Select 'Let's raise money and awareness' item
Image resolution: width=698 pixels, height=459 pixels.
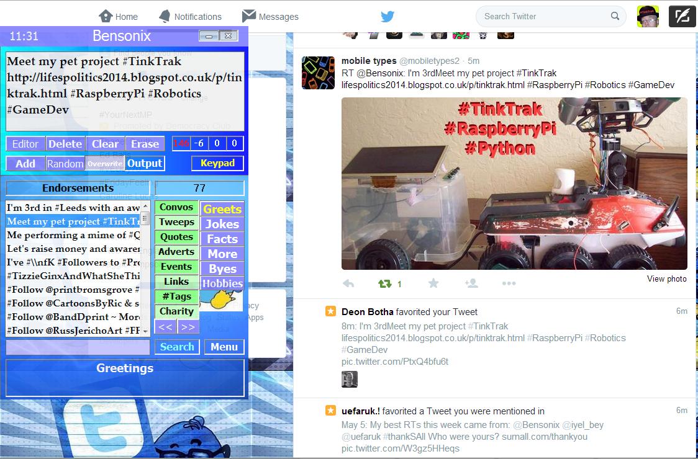(73, 249)
